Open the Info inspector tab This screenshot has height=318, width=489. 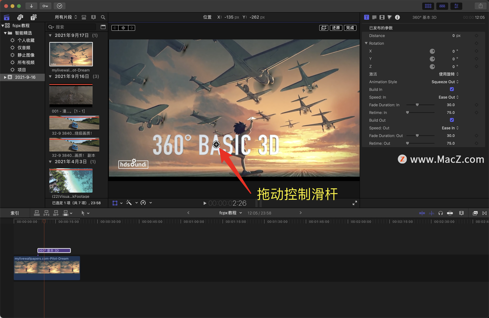(397, 17)
